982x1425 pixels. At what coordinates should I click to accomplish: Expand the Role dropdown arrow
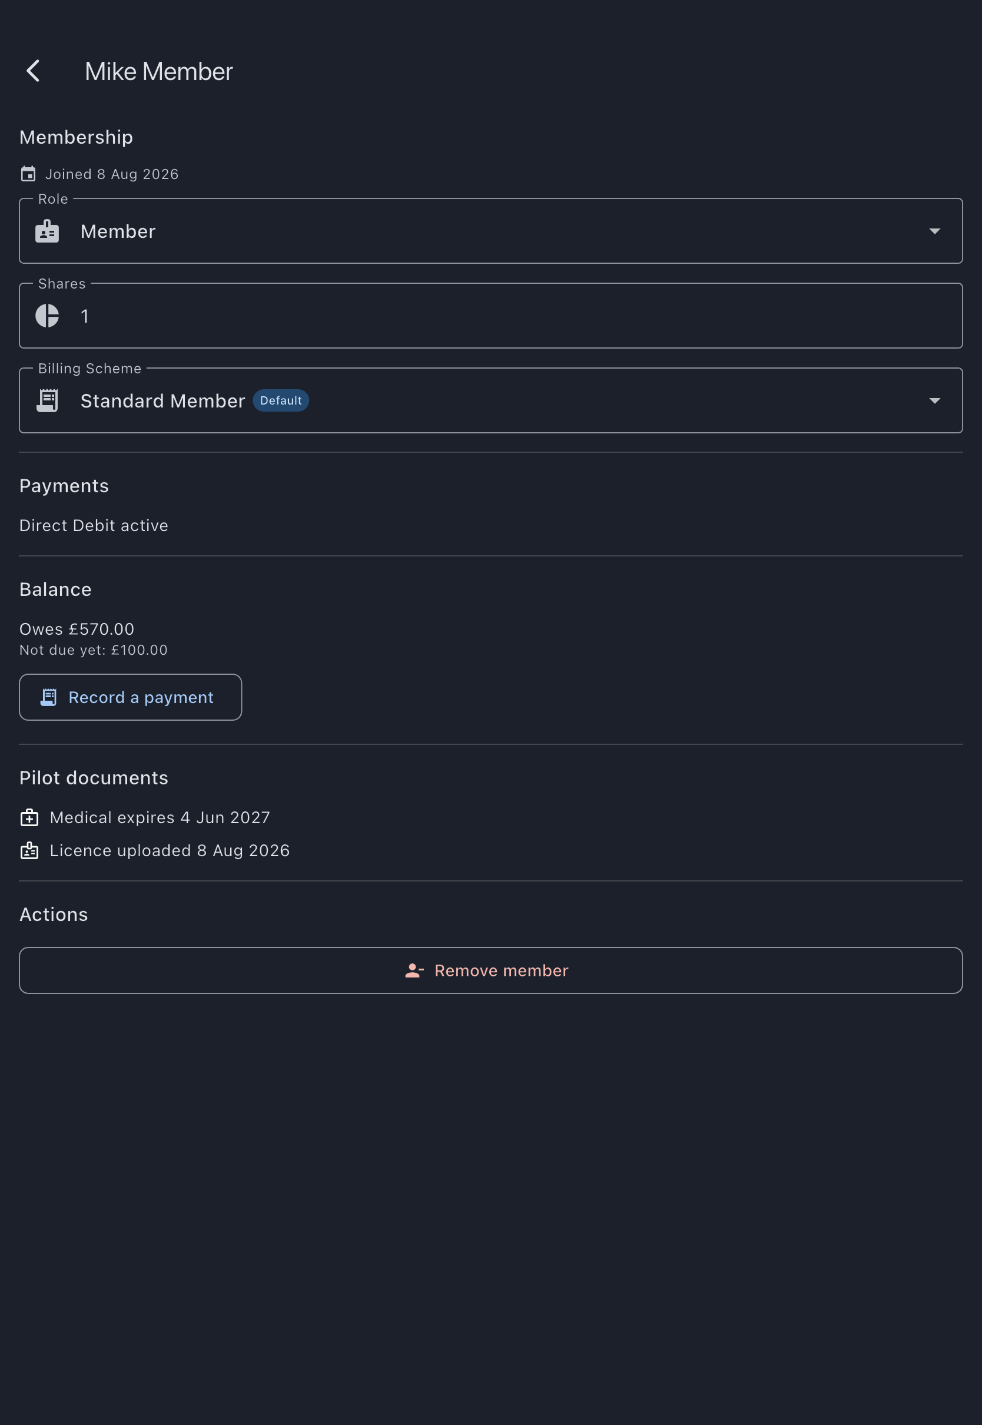tap(935, 231)
